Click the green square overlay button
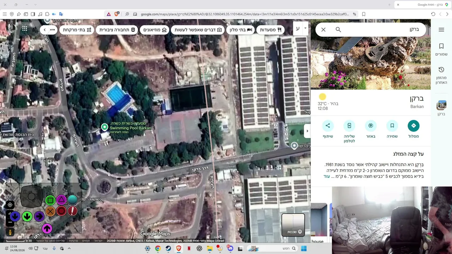This screenshot has width=452, height=254. [50, 201]
